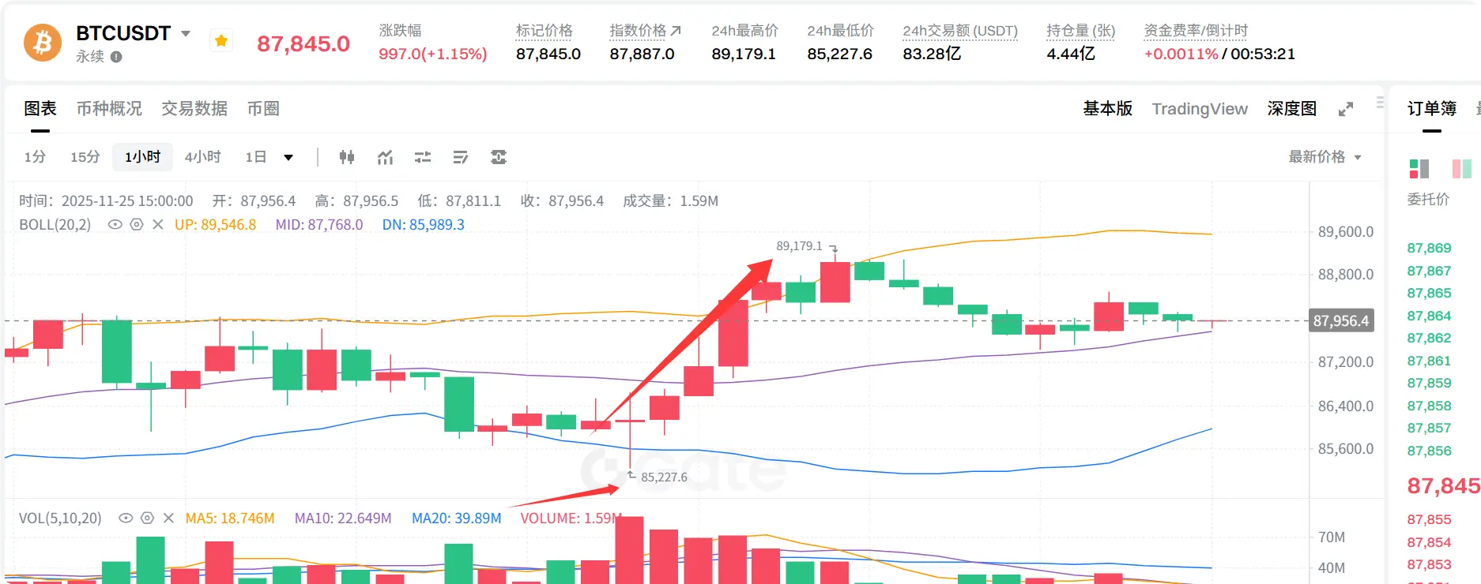Switch to the 交易数据 tab
Viewport: 1481px width, 584px height.
pos(194,109)
